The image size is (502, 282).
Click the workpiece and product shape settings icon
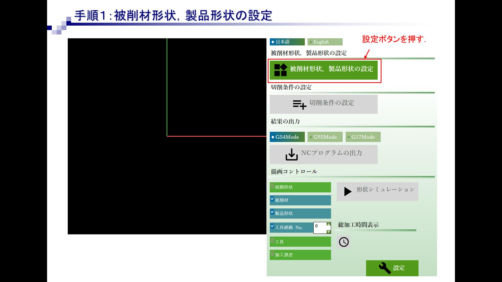pos(280,70)
